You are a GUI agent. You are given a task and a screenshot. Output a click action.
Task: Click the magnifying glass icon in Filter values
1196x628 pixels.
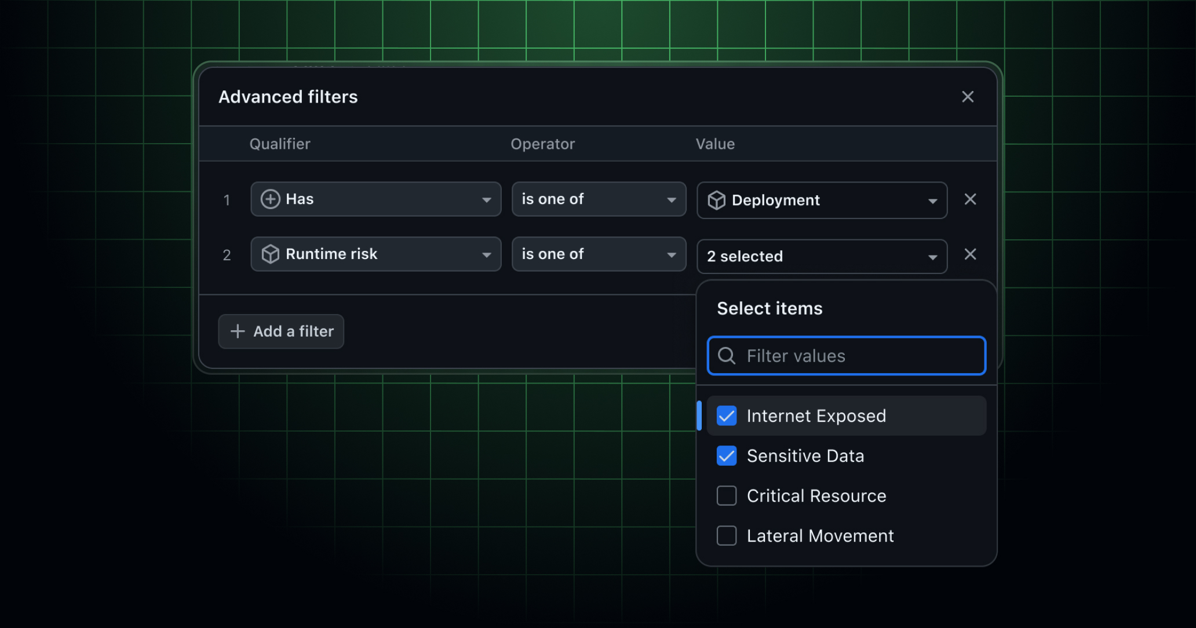(x=726, y=356)
